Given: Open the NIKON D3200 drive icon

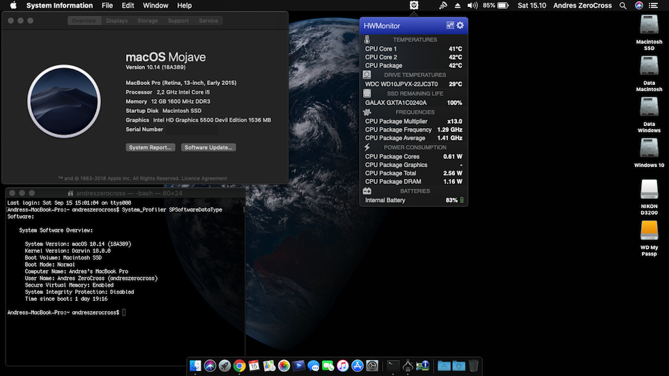Looking at the screenshot, I should (649, 189).
